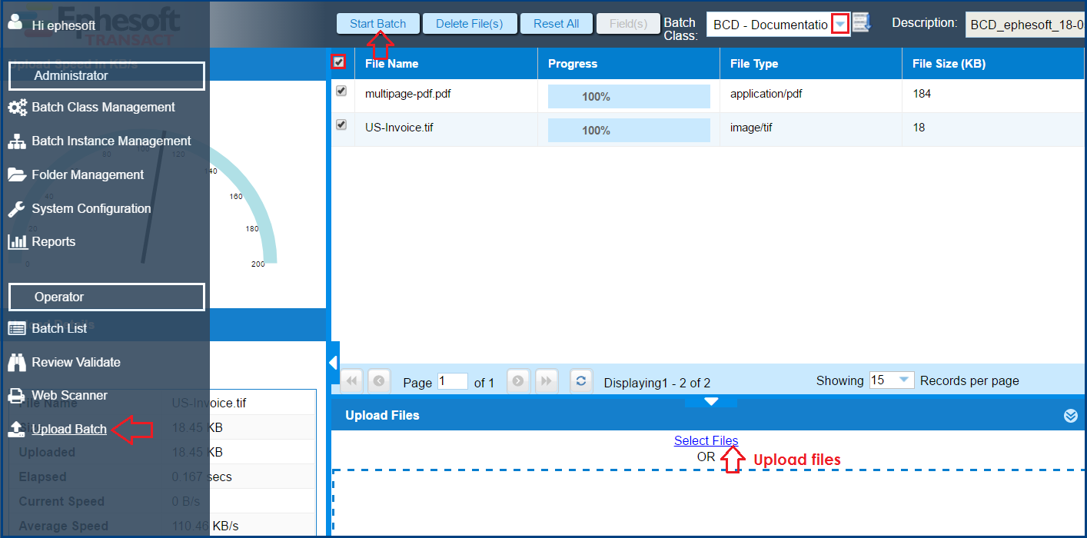This screenshot has height=538, width=1087.
Task: Refresh the file list grid
Action: pos(582,380)
